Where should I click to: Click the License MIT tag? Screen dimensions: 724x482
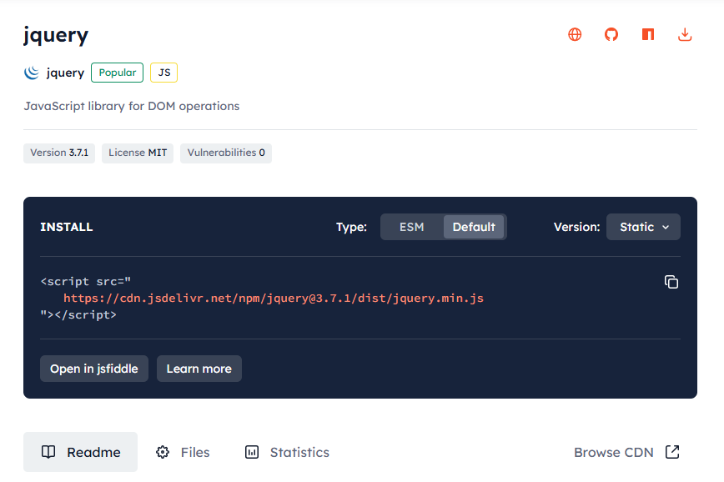(x=138, y=153)
